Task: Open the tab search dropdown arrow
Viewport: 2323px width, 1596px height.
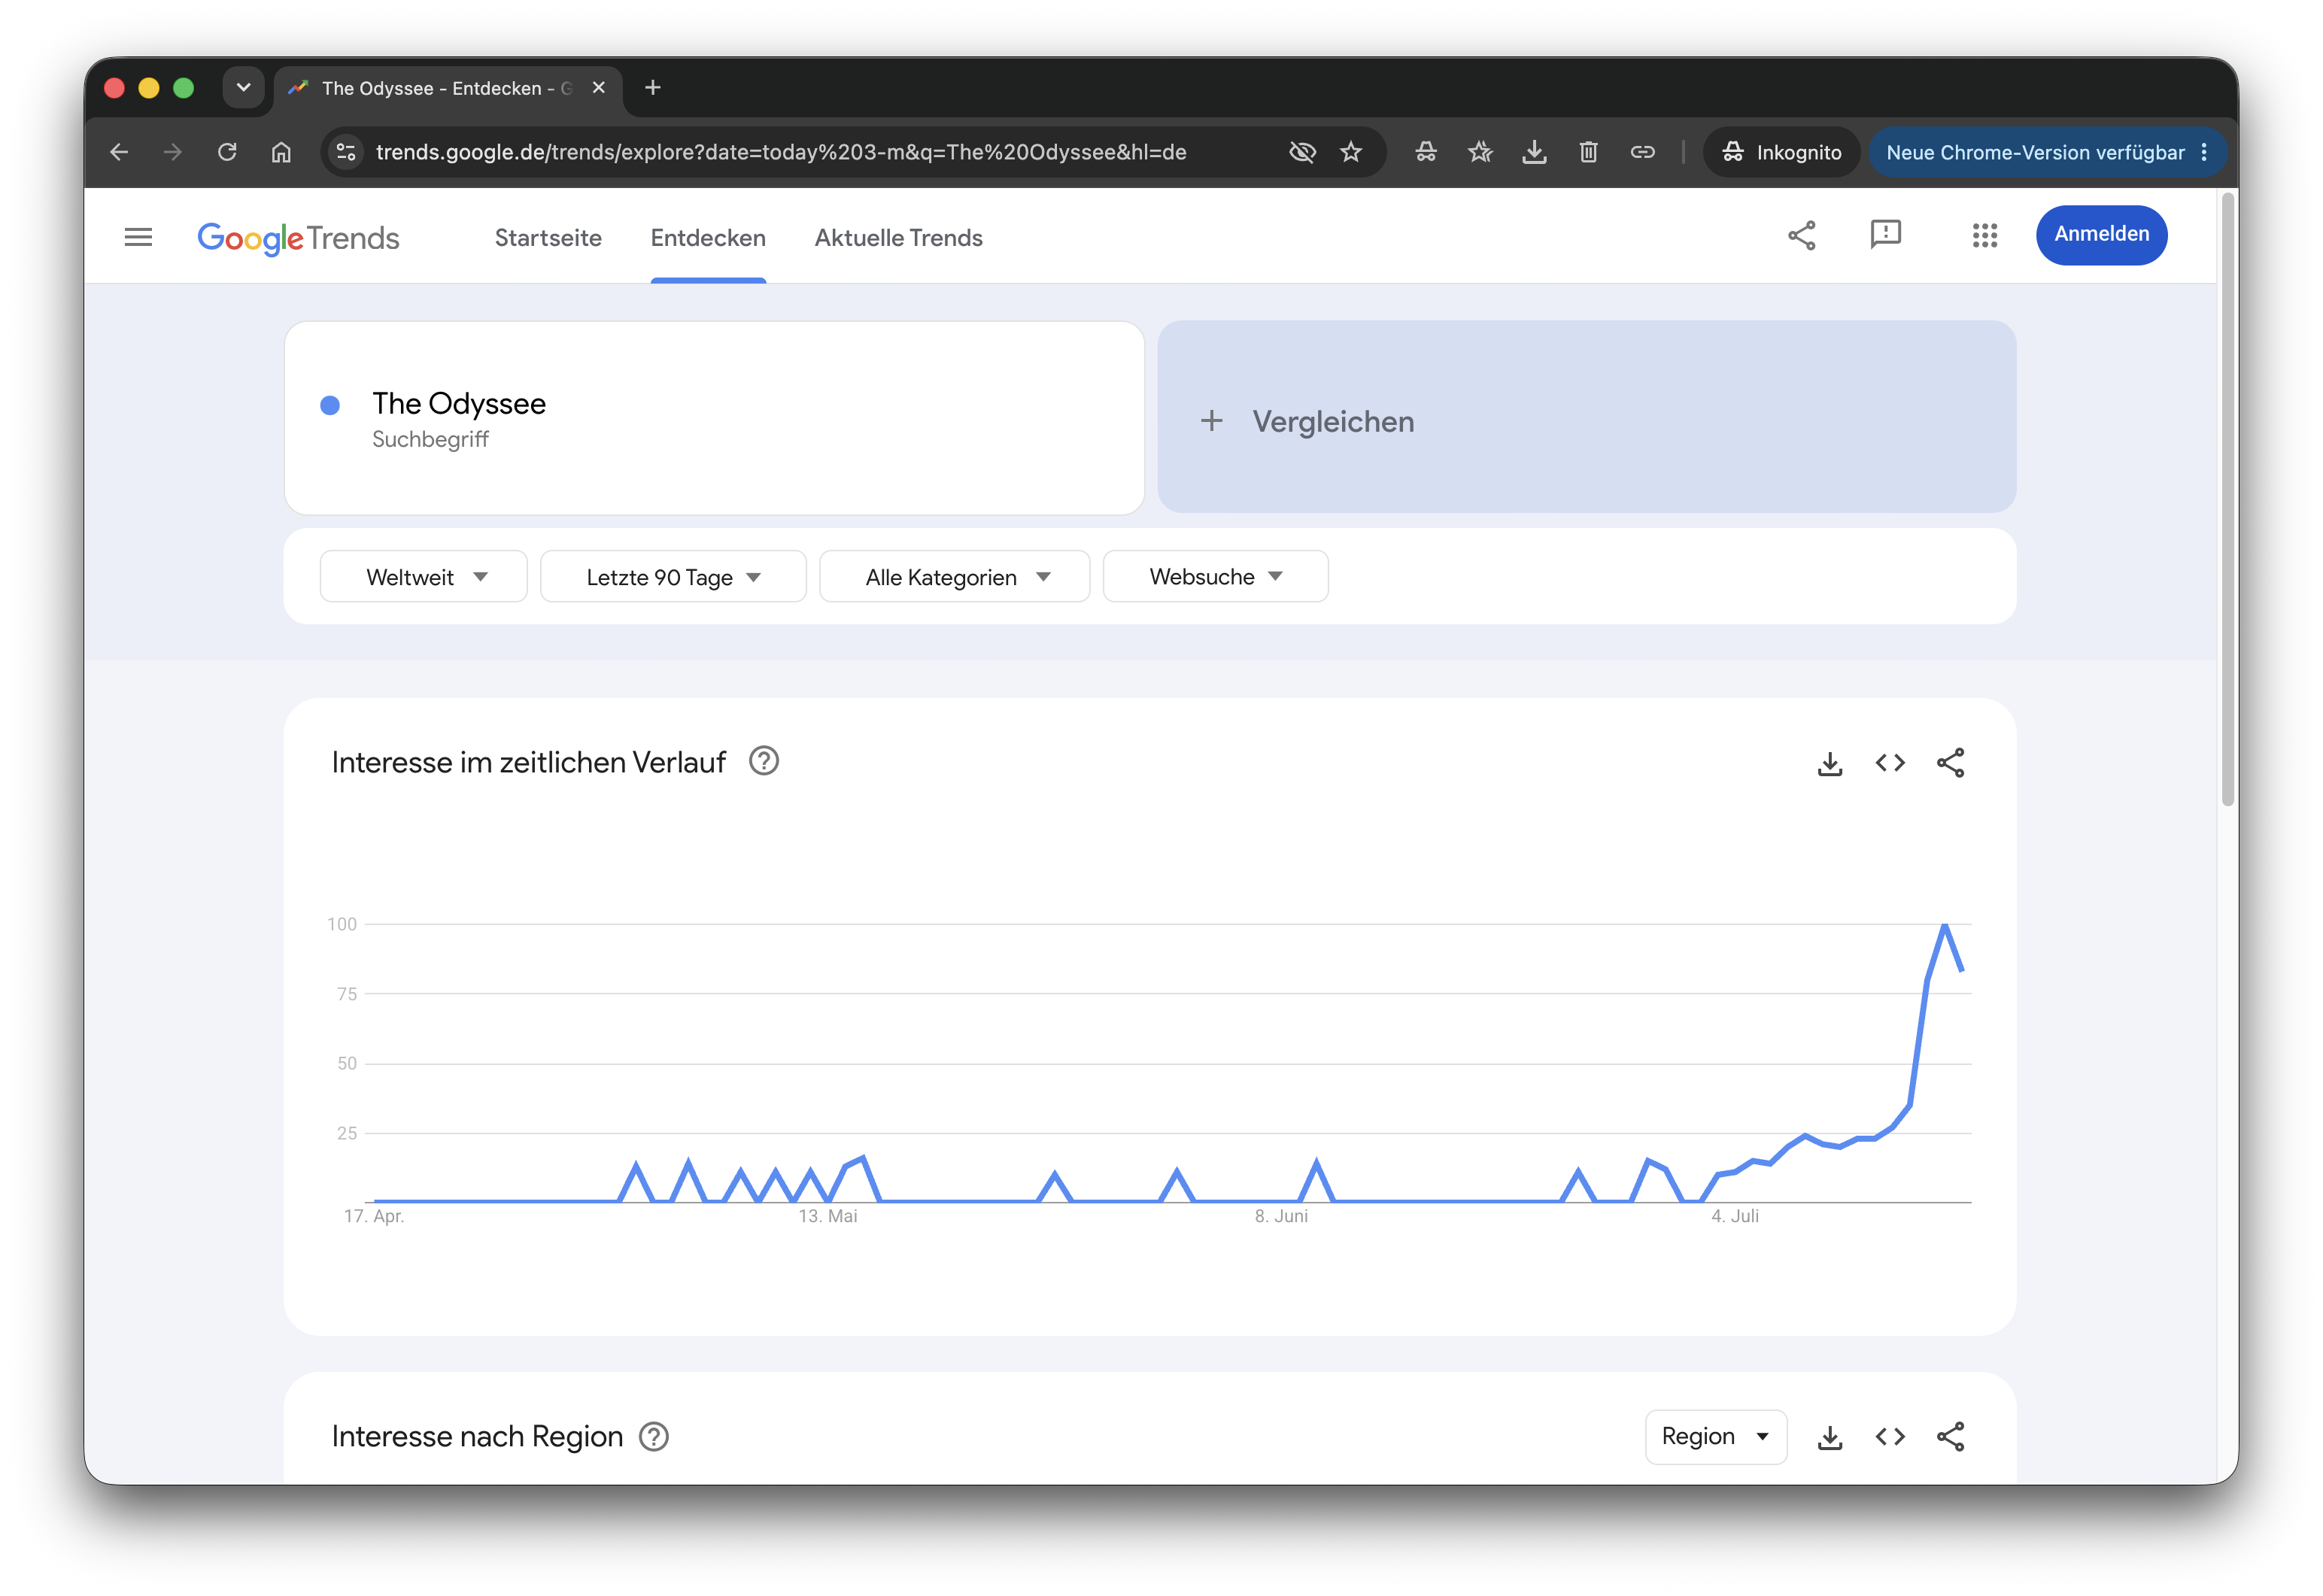Action: [243, 88]
